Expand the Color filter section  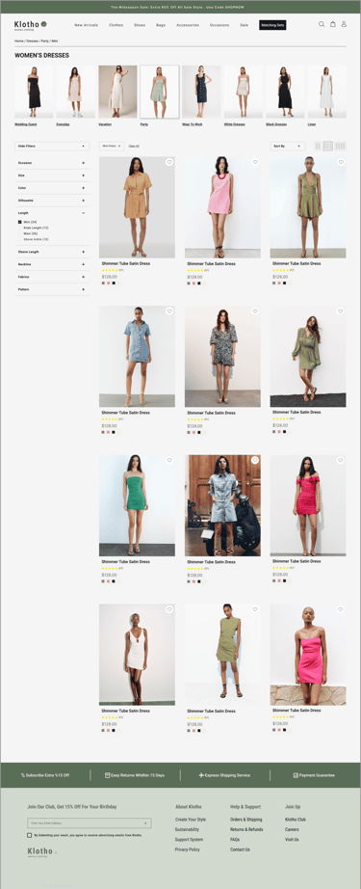pos(52,188)
